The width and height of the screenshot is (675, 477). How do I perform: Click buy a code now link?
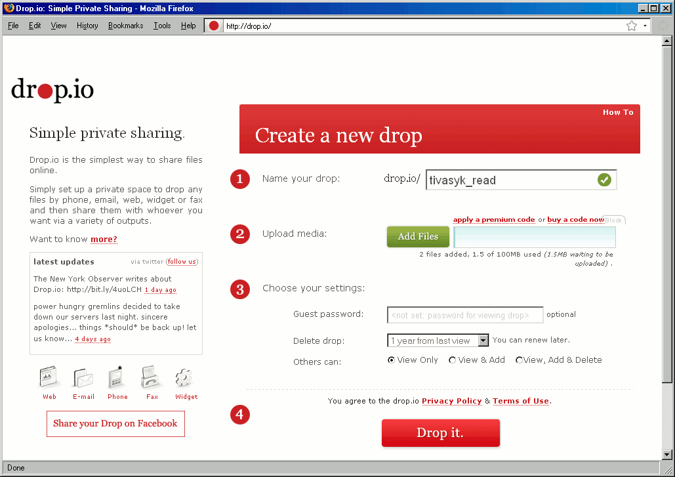(x=575, y=220)
